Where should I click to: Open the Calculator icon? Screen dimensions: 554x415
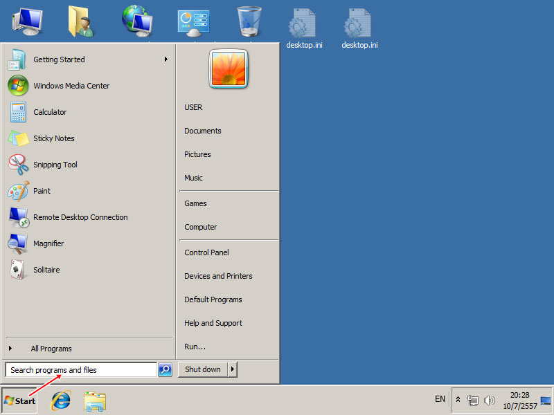18,112
